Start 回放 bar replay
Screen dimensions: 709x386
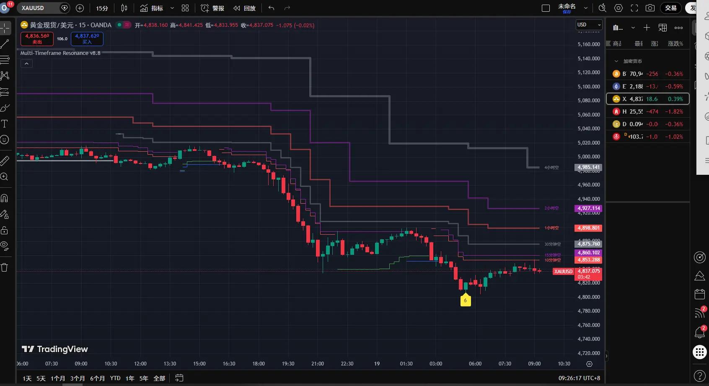pyautogui.click(x=244, y=8)
